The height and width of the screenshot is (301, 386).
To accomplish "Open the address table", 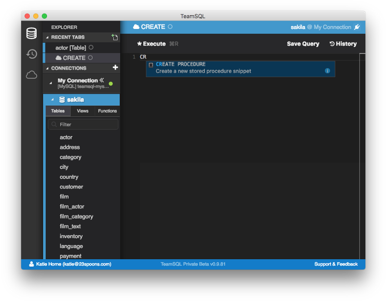I will pos(70,147).
